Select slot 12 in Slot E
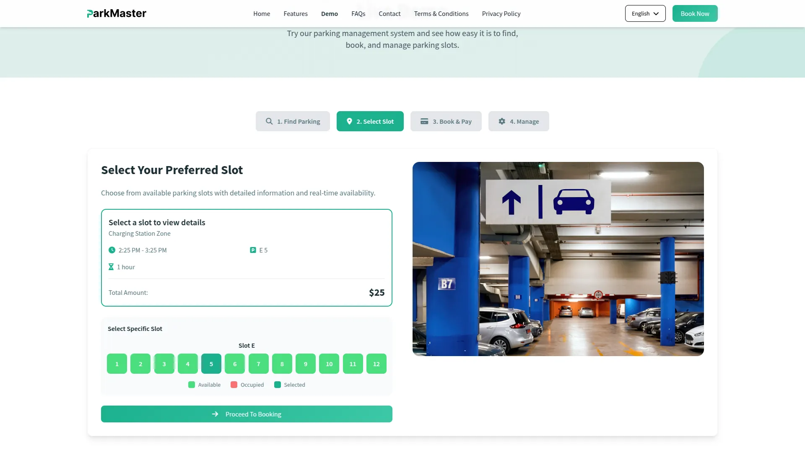This screenshot has height=453, width=805. (376, 364)
